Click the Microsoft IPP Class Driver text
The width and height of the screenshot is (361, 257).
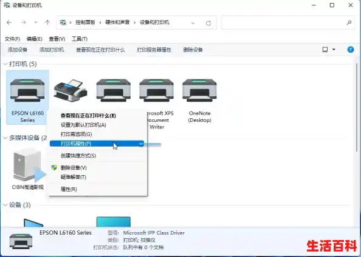(154, 233)
